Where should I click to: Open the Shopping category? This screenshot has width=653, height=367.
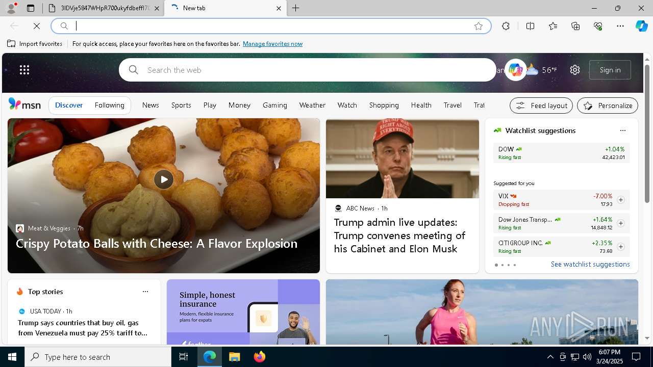[384, 105]
